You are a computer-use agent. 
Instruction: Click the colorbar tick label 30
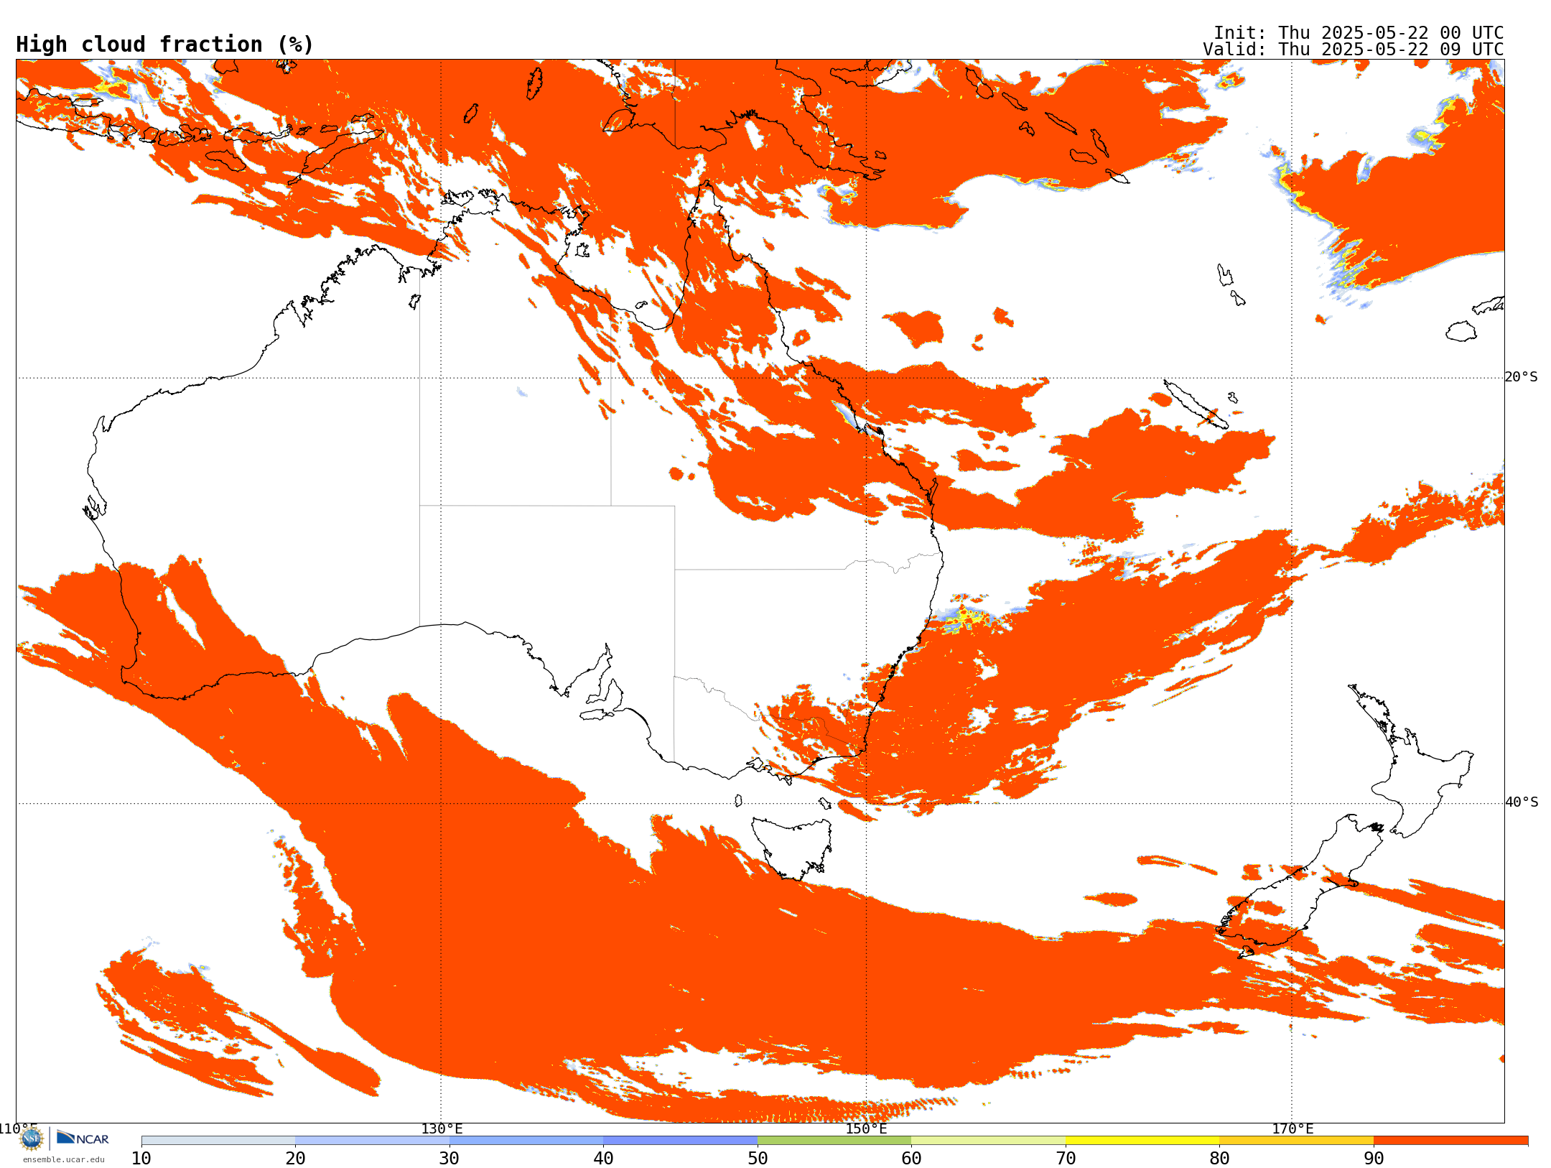pyautogui.click(x=450, y=1159)
